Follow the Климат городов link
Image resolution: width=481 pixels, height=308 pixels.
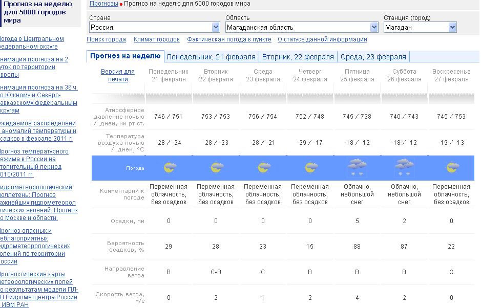(x=156, y=39)
